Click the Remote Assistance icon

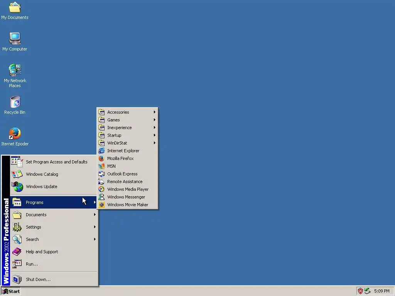click(x=101, y=182)
